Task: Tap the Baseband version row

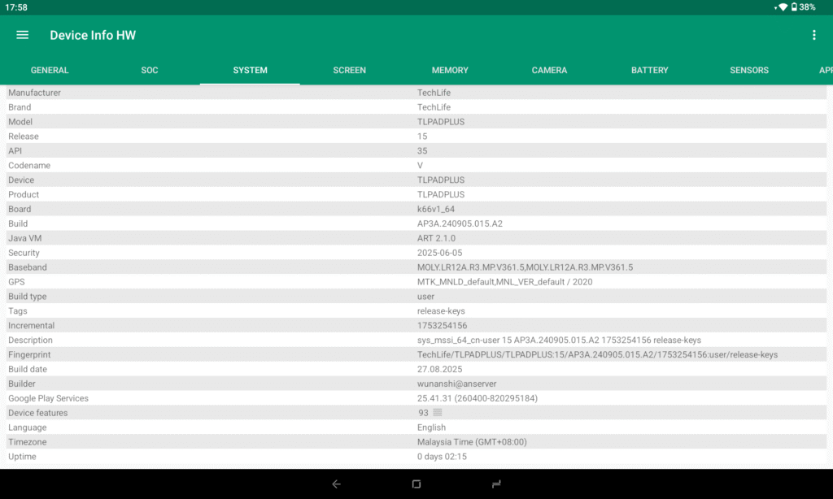Action: click(525, 267)
